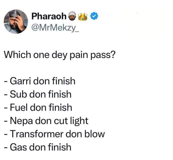Click the word "Fuel"
This screenshot has width=173, height=160.
(x=19, y=107)
